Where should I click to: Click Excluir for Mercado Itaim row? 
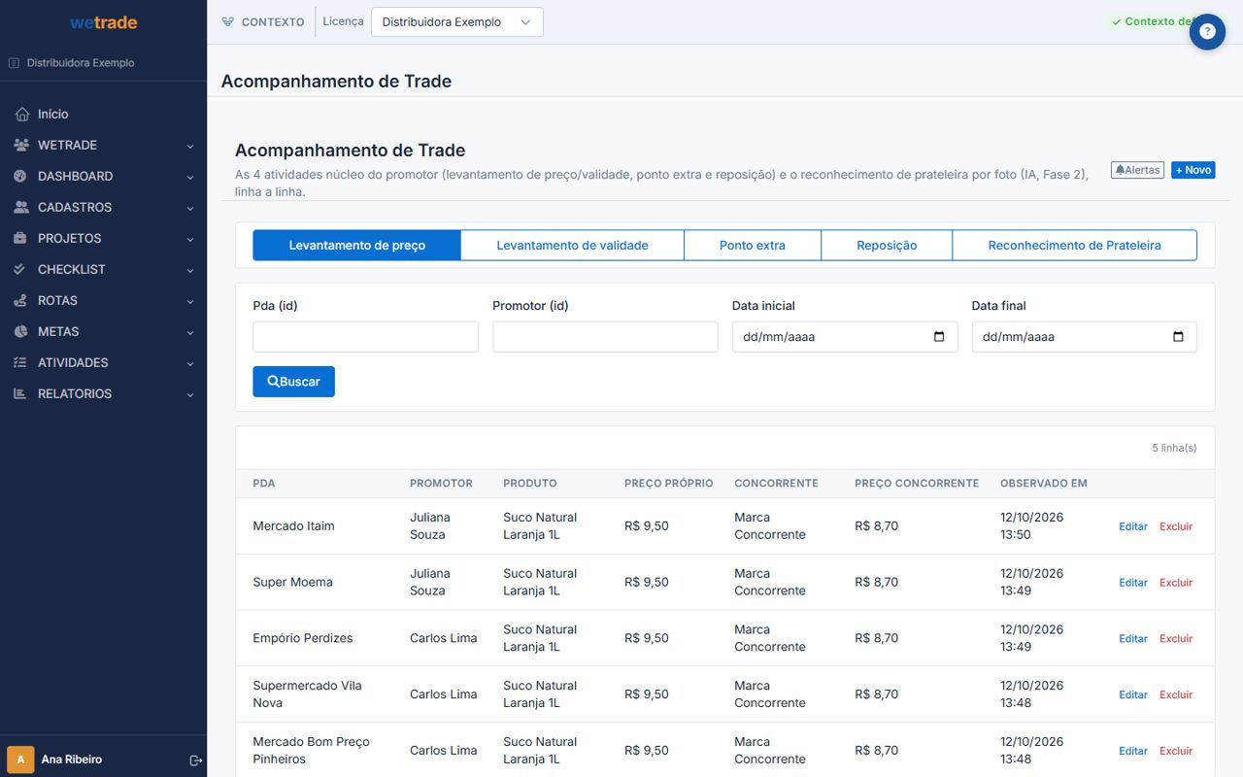(1176, 526)
